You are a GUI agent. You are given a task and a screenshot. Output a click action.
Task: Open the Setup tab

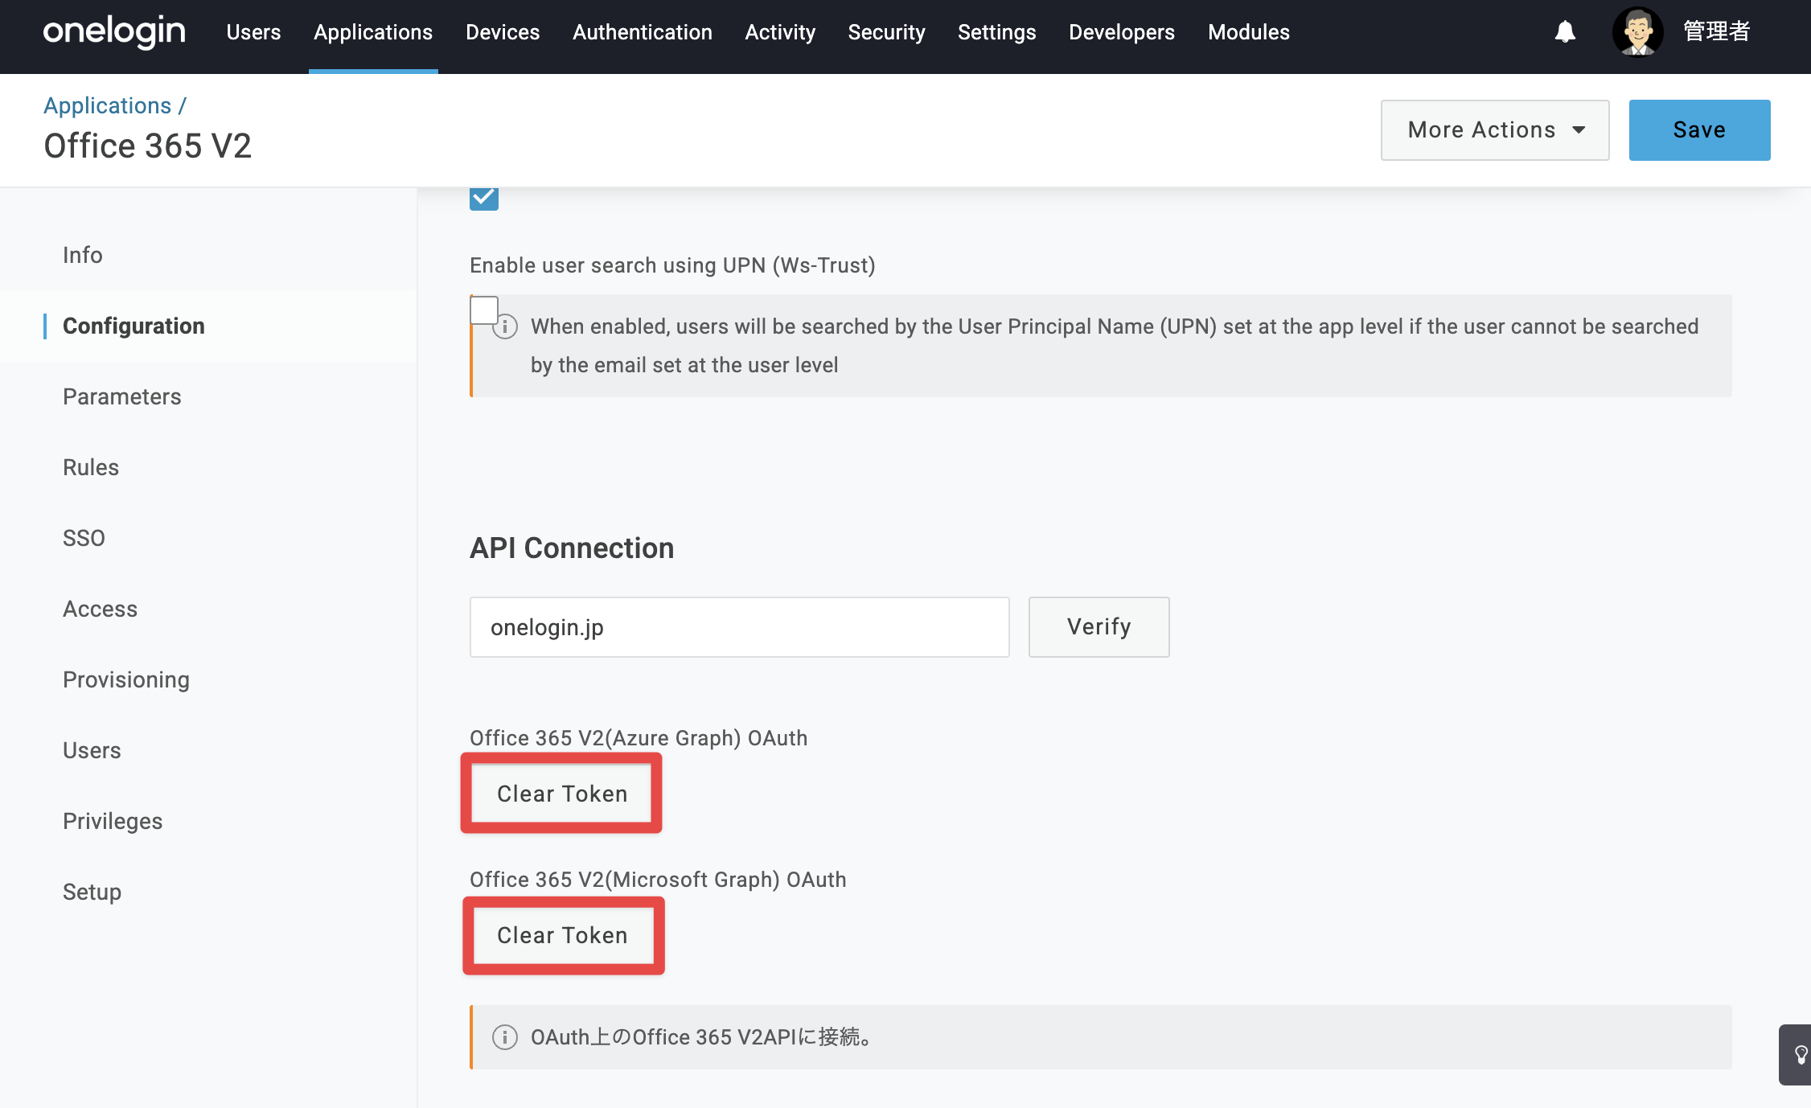point(92,892)
